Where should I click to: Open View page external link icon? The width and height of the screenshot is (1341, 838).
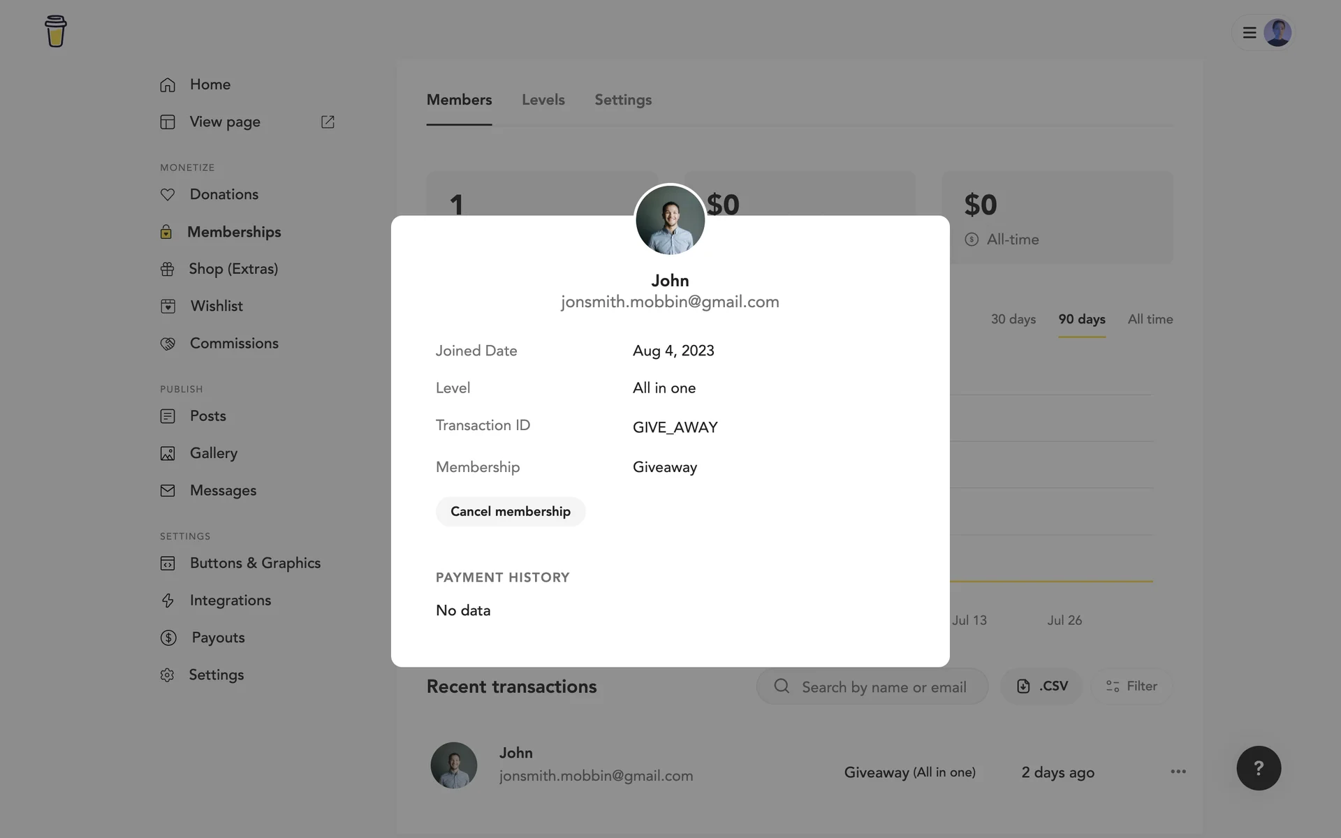click(x=328, y=122)
